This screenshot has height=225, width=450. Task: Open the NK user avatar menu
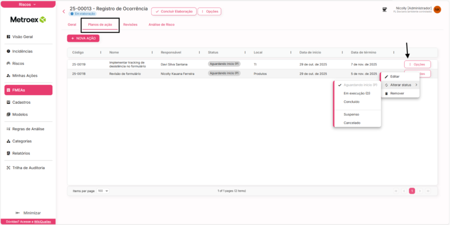pyautogui.click(x=437, y=9)
